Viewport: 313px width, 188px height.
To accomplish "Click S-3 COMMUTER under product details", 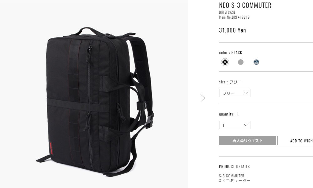I will pyautogui.click(x=232, y=176).
